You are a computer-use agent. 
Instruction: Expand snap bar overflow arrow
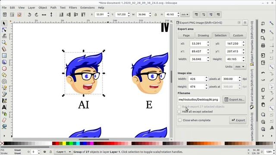[272, 136]
